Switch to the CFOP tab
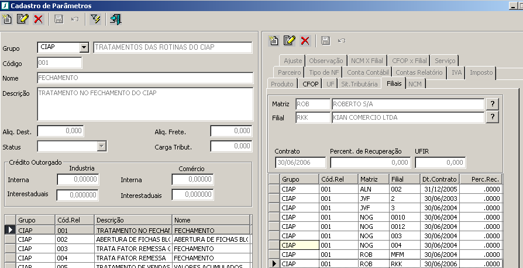 (x=311, y=84)
